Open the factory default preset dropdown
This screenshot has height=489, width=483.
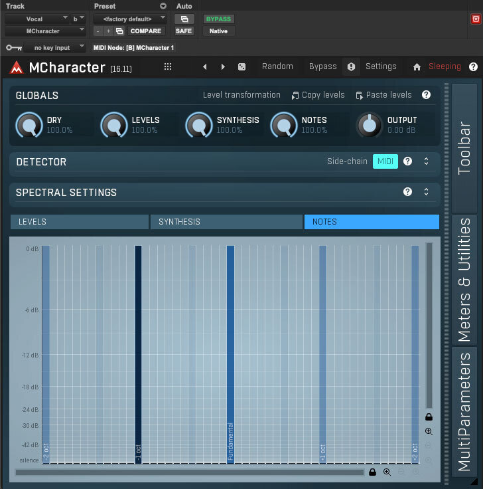[x=130, y=19]
